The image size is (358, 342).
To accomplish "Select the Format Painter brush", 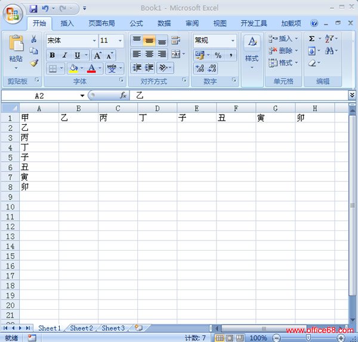I will 34,63.
